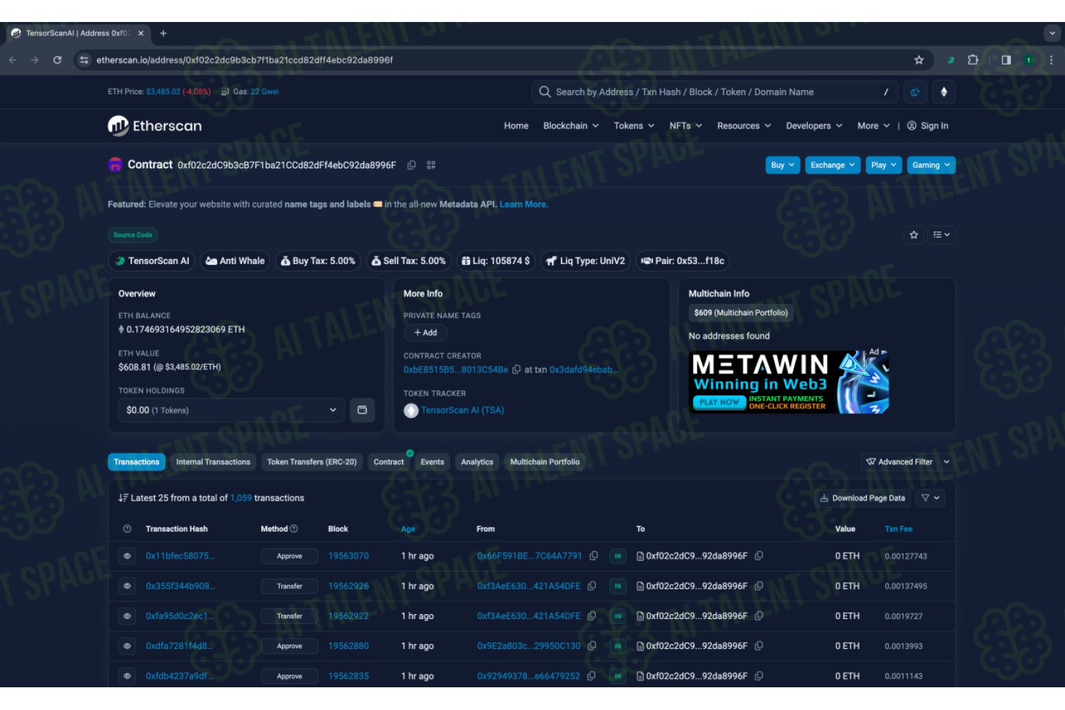Image resolution: width=1065 pixels, height=710 pixels.
Task: Open the list options dropdown beside the star
Action: (x=941, y=235)
